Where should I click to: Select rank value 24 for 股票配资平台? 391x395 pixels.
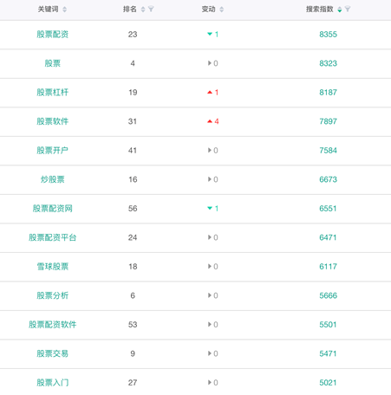[133, 237]
